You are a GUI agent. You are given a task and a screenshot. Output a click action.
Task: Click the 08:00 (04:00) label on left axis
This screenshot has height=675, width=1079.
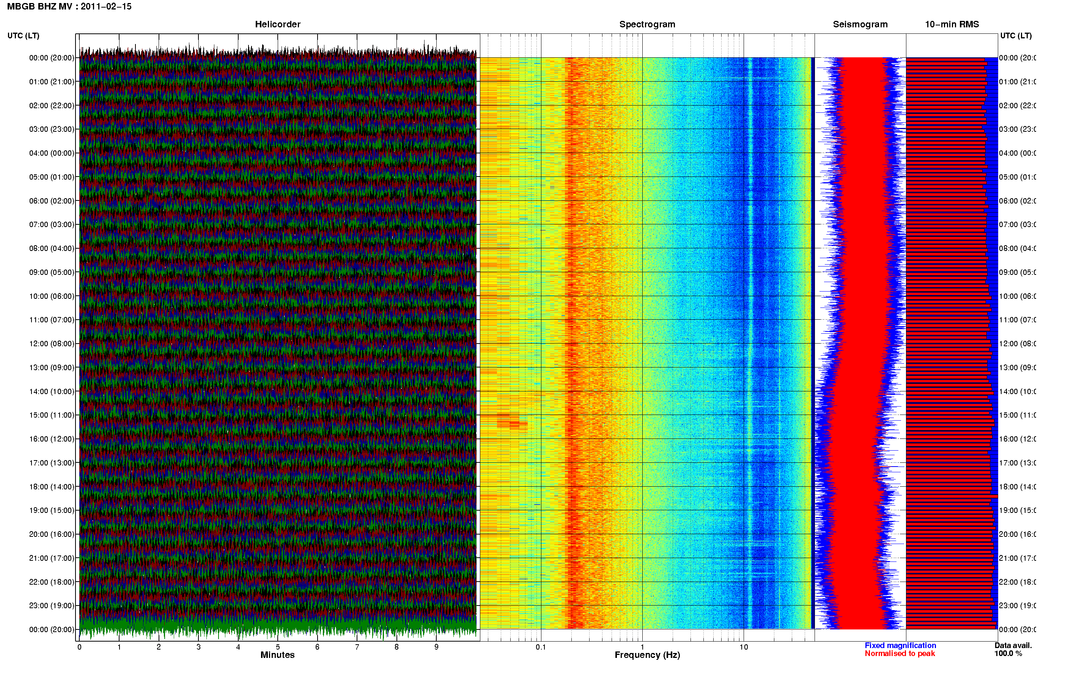click(52, 248)
